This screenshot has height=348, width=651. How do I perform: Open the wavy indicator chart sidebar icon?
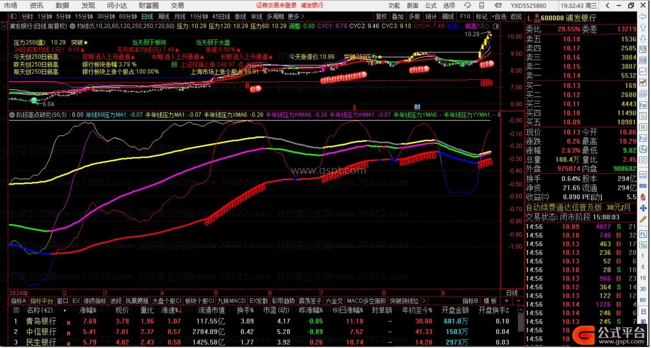point(643,175)
